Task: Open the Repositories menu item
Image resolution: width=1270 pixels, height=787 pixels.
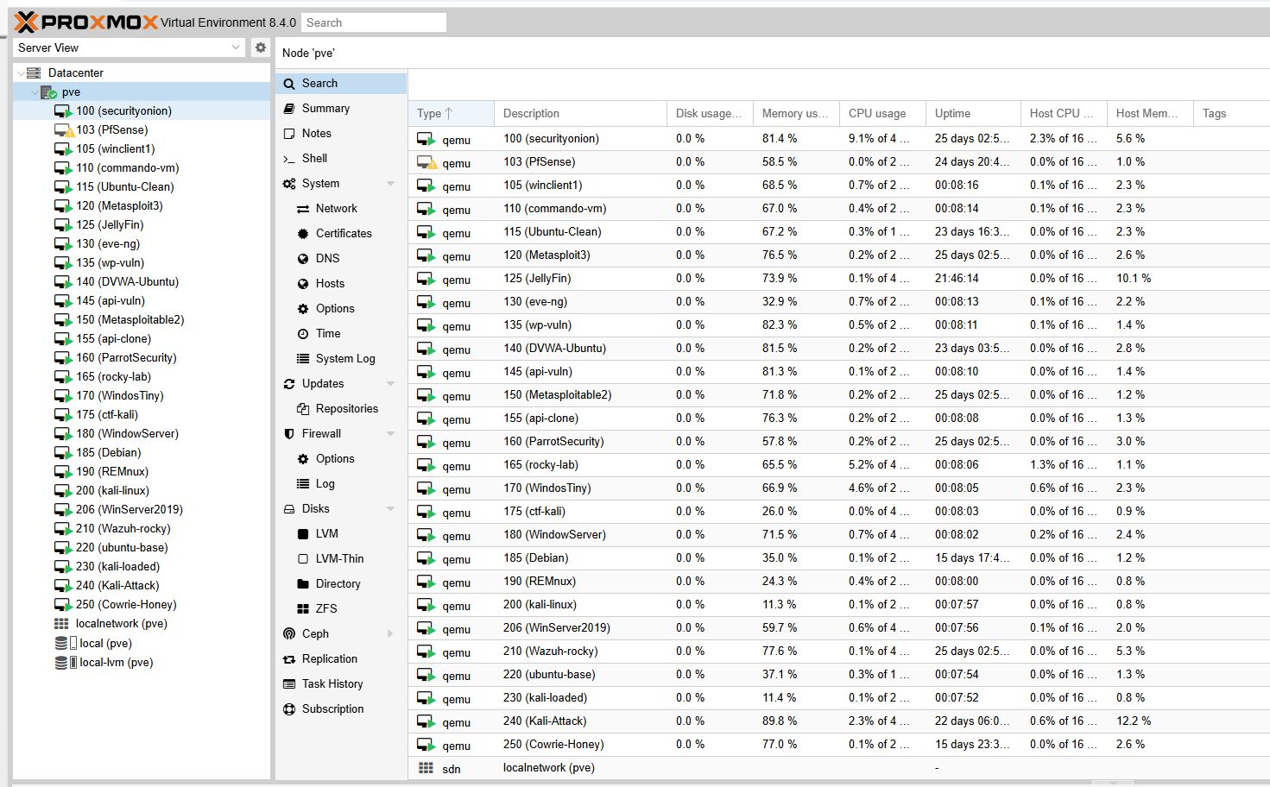Action: tap(341, 409)
